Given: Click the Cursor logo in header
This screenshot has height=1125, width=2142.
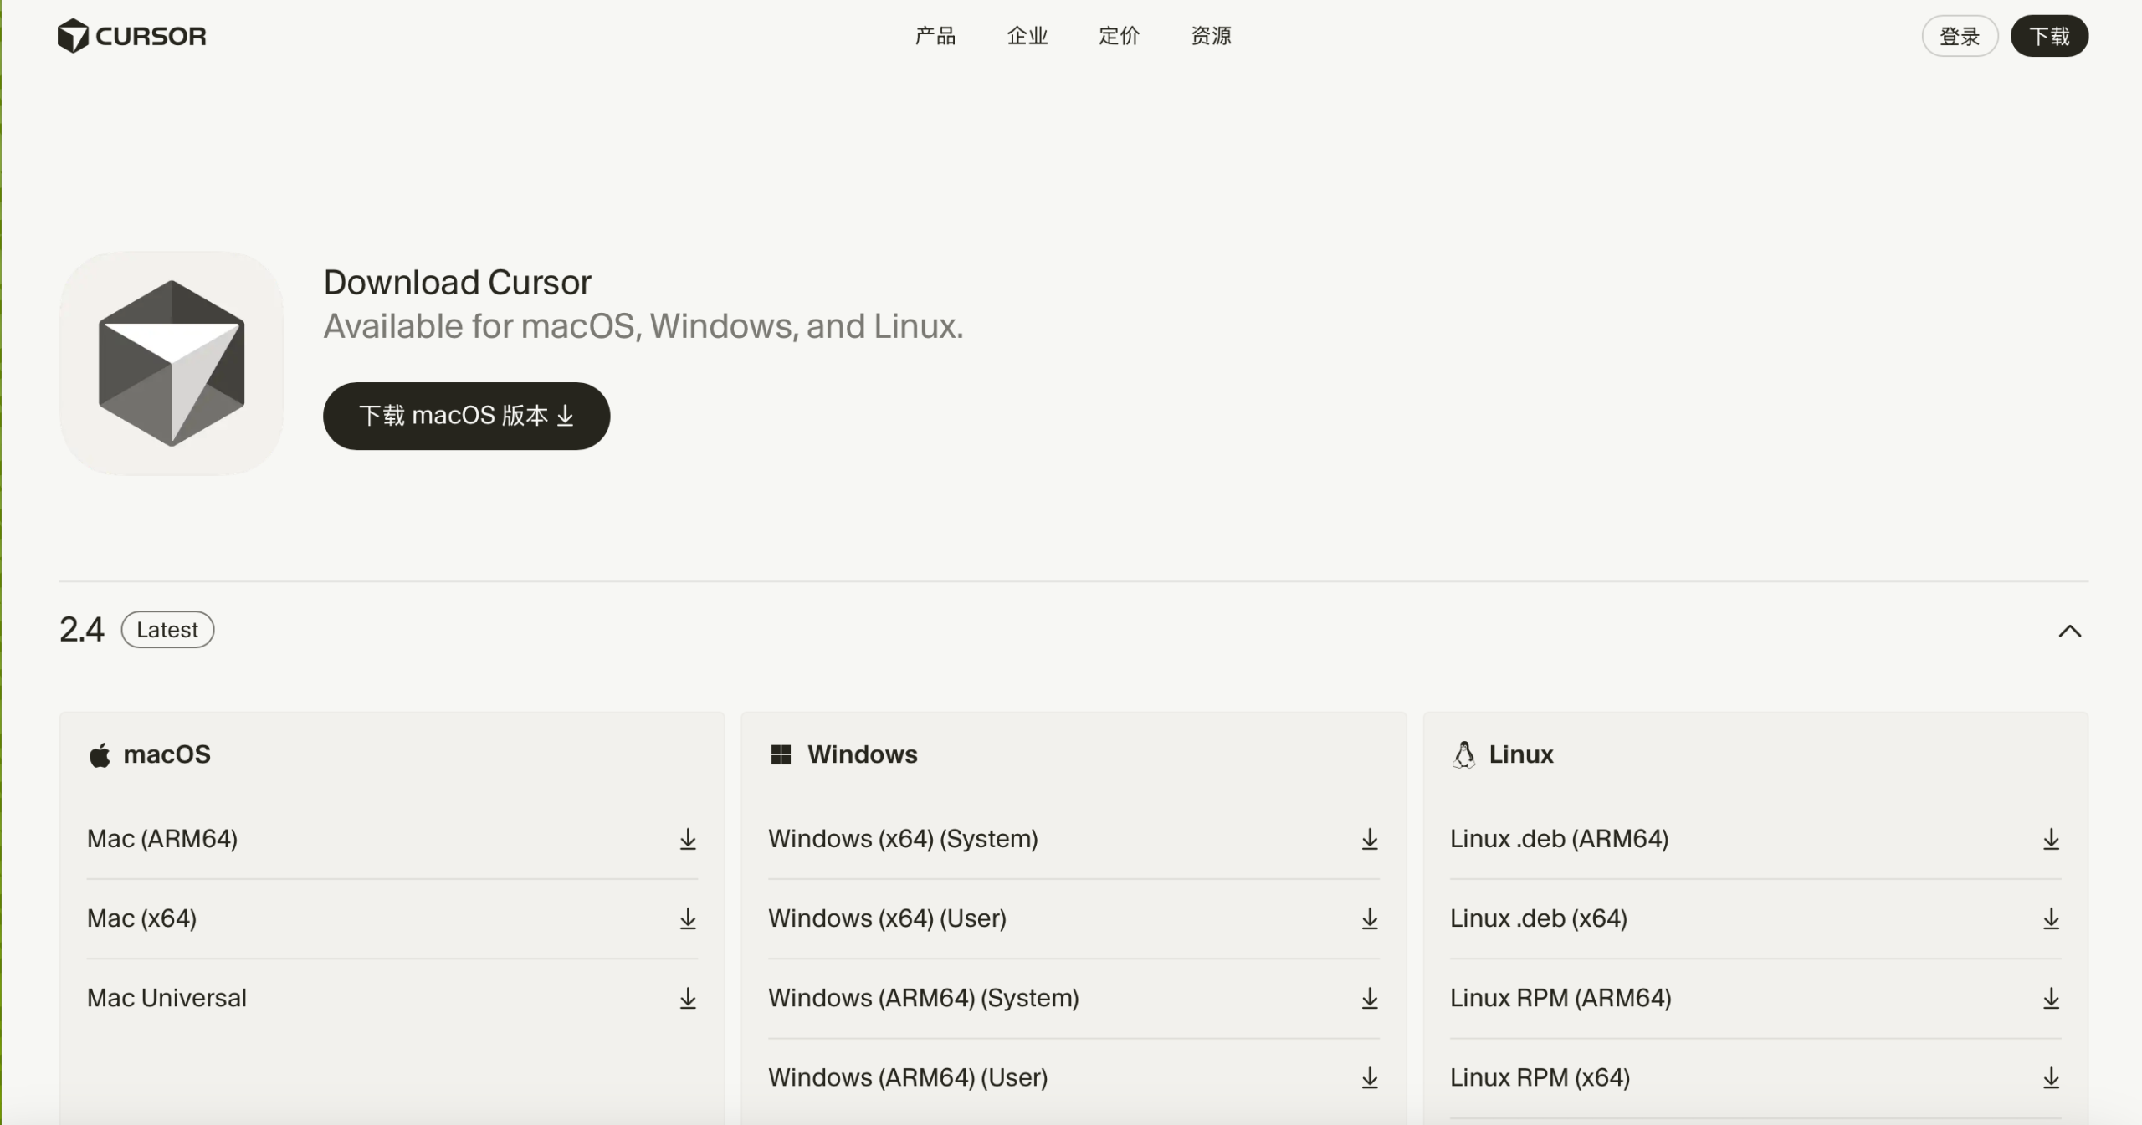Looking at the screenshot, I should (x=132, y=36).
